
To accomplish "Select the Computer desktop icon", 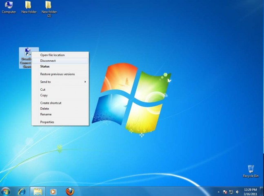I will pos(9,7).
